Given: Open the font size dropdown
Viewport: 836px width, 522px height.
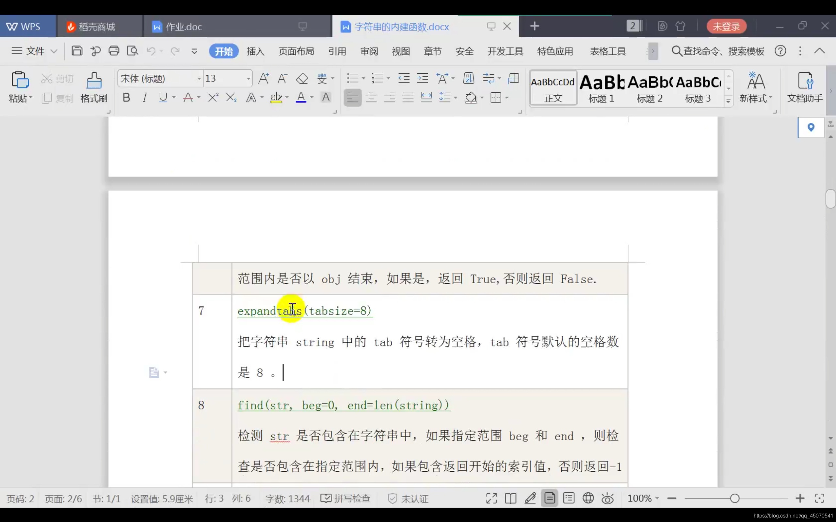Looking at the screenshot, I should click(x=248, y=79).
